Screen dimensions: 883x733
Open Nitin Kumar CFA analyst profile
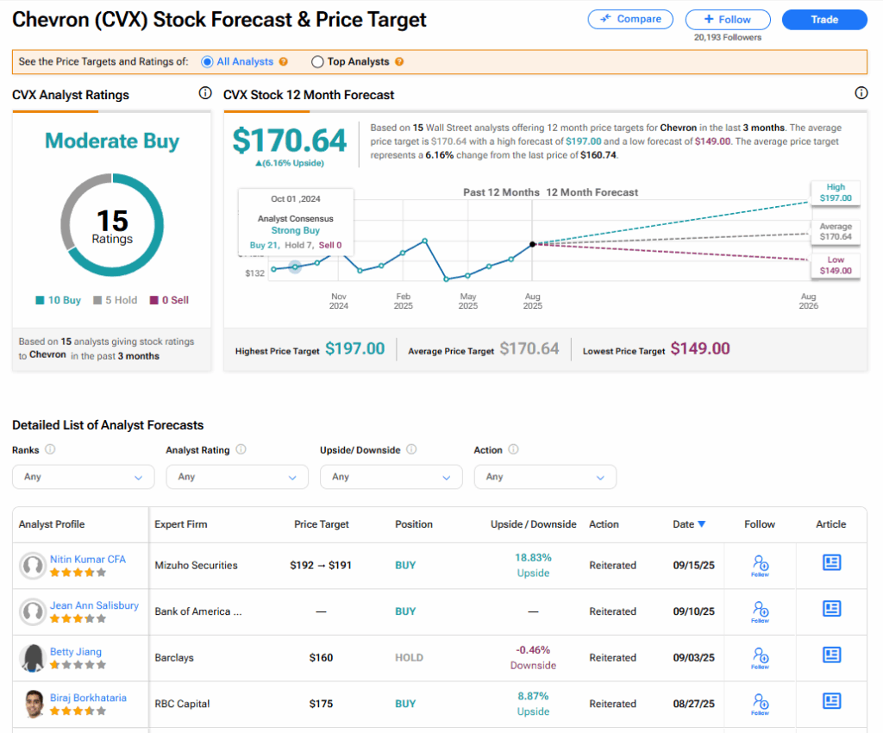click(x=88, y=559)
